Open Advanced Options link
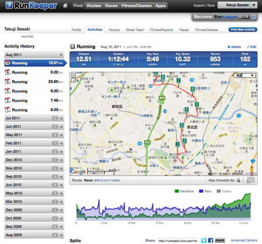Screen dimensions: 262x244 [244, 240]
